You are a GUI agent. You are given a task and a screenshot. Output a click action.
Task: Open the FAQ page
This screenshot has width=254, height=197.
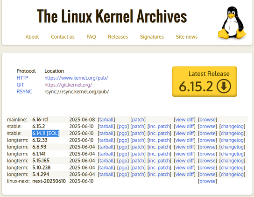[91, 37]
